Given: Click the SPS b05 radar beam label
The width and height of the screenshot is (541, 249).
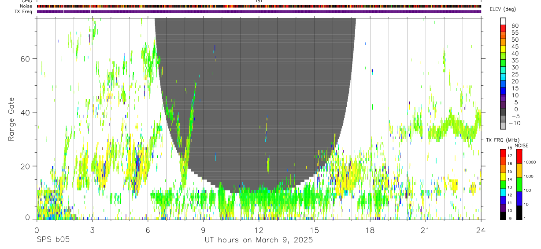Looking at the screenshot, I should (53, 240).
